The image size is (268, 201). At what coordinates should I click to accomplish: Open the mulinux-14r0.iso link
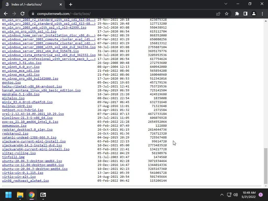pyautogui.click(x=17, y=106)
